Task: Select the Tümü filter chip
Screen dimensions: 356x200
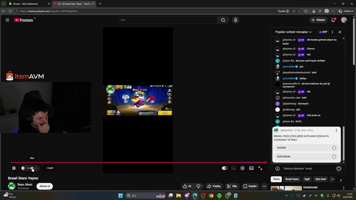Action: (x=276, y=179)
